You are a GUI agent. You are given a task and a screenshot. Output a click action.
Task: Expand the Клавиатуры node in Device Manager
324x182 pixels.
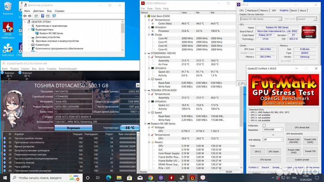click(29, 44)
